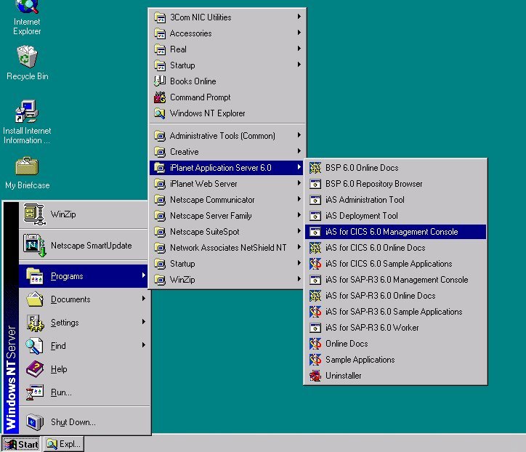Open the iPlanet Online Docs entry
Screen dimensions: 526x452
395,344
